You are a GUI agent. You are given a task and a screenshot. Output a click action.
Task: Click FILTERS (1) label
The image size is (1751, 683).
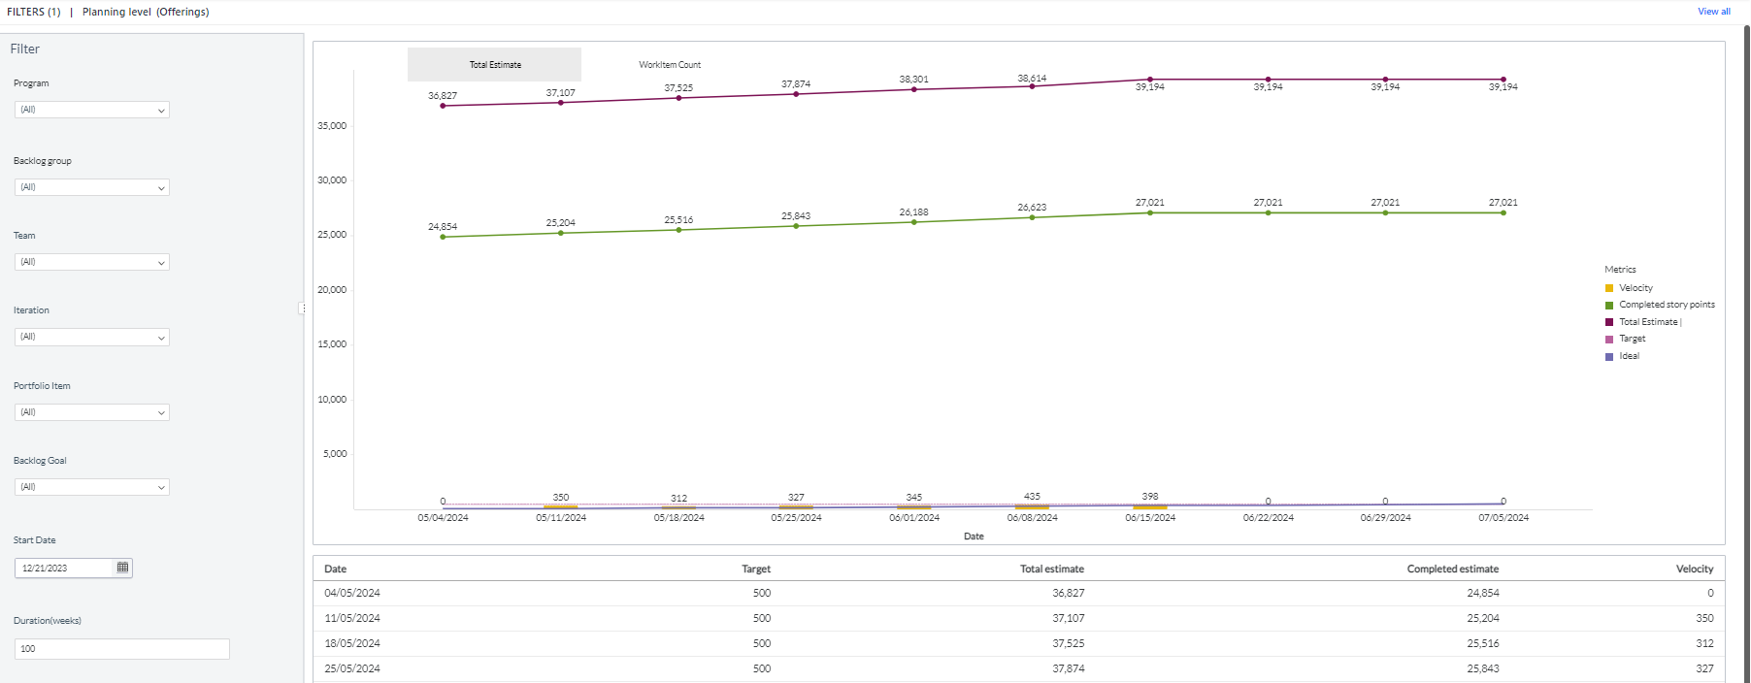(x=34, y=12)
